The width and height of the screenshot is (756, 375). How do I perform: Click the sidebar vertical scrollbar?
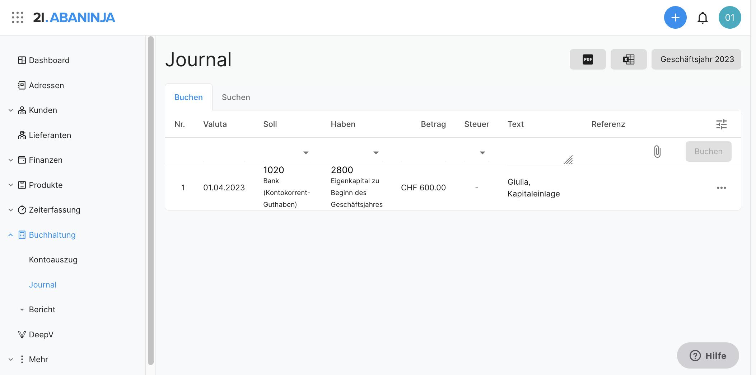click(x=151, y=201)
